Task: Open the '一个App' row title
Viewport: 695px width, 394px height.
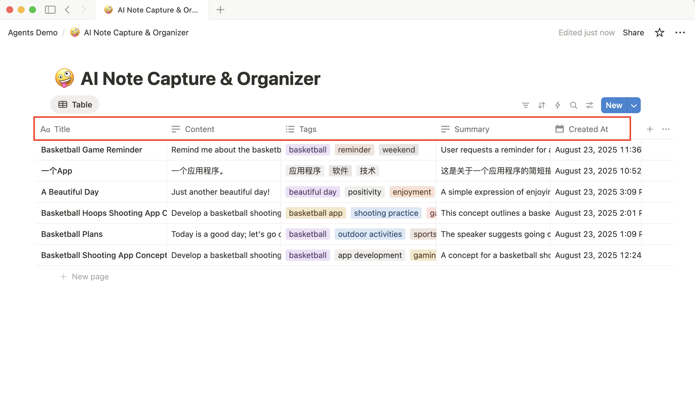Action: (57, 171)
